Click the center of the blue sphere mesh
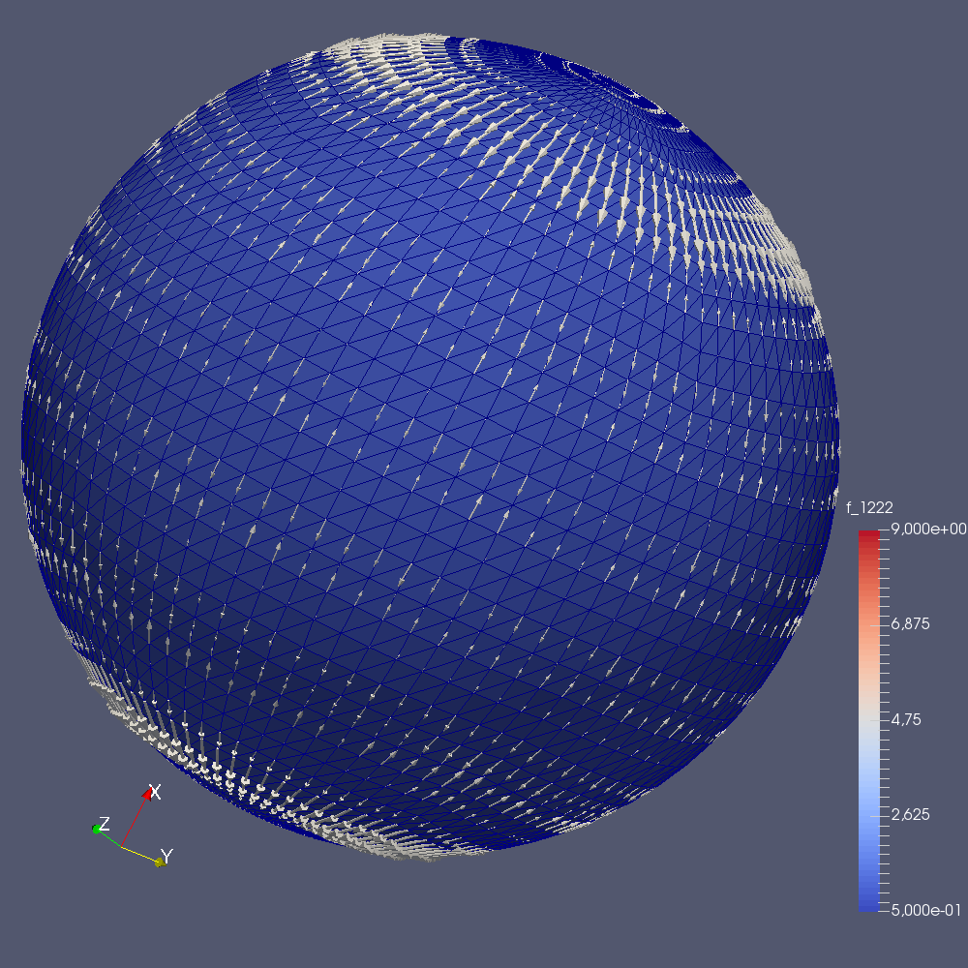This screenshot has height=968, width=968. coord(431,447)
